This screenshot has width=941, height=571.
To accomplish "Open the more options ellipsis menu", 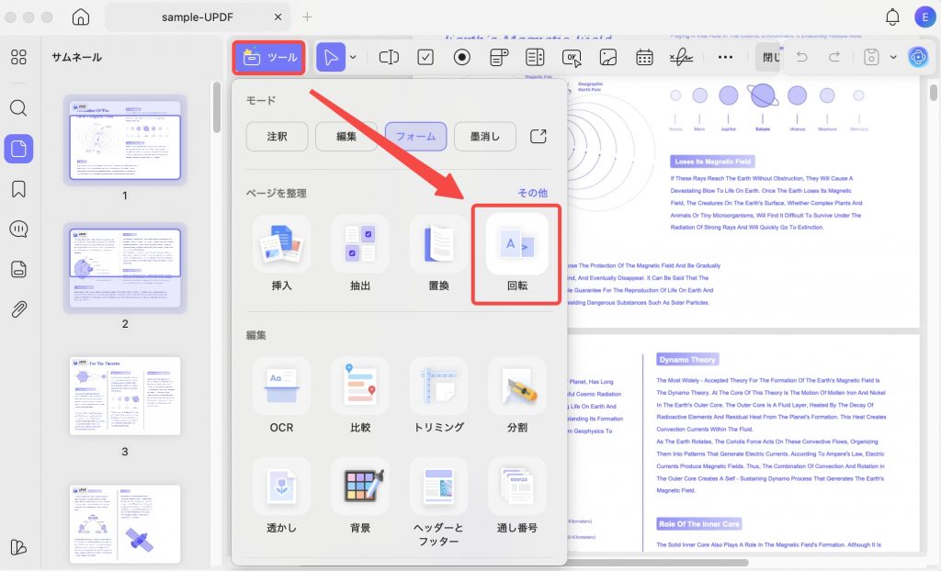I will (725, 58).
